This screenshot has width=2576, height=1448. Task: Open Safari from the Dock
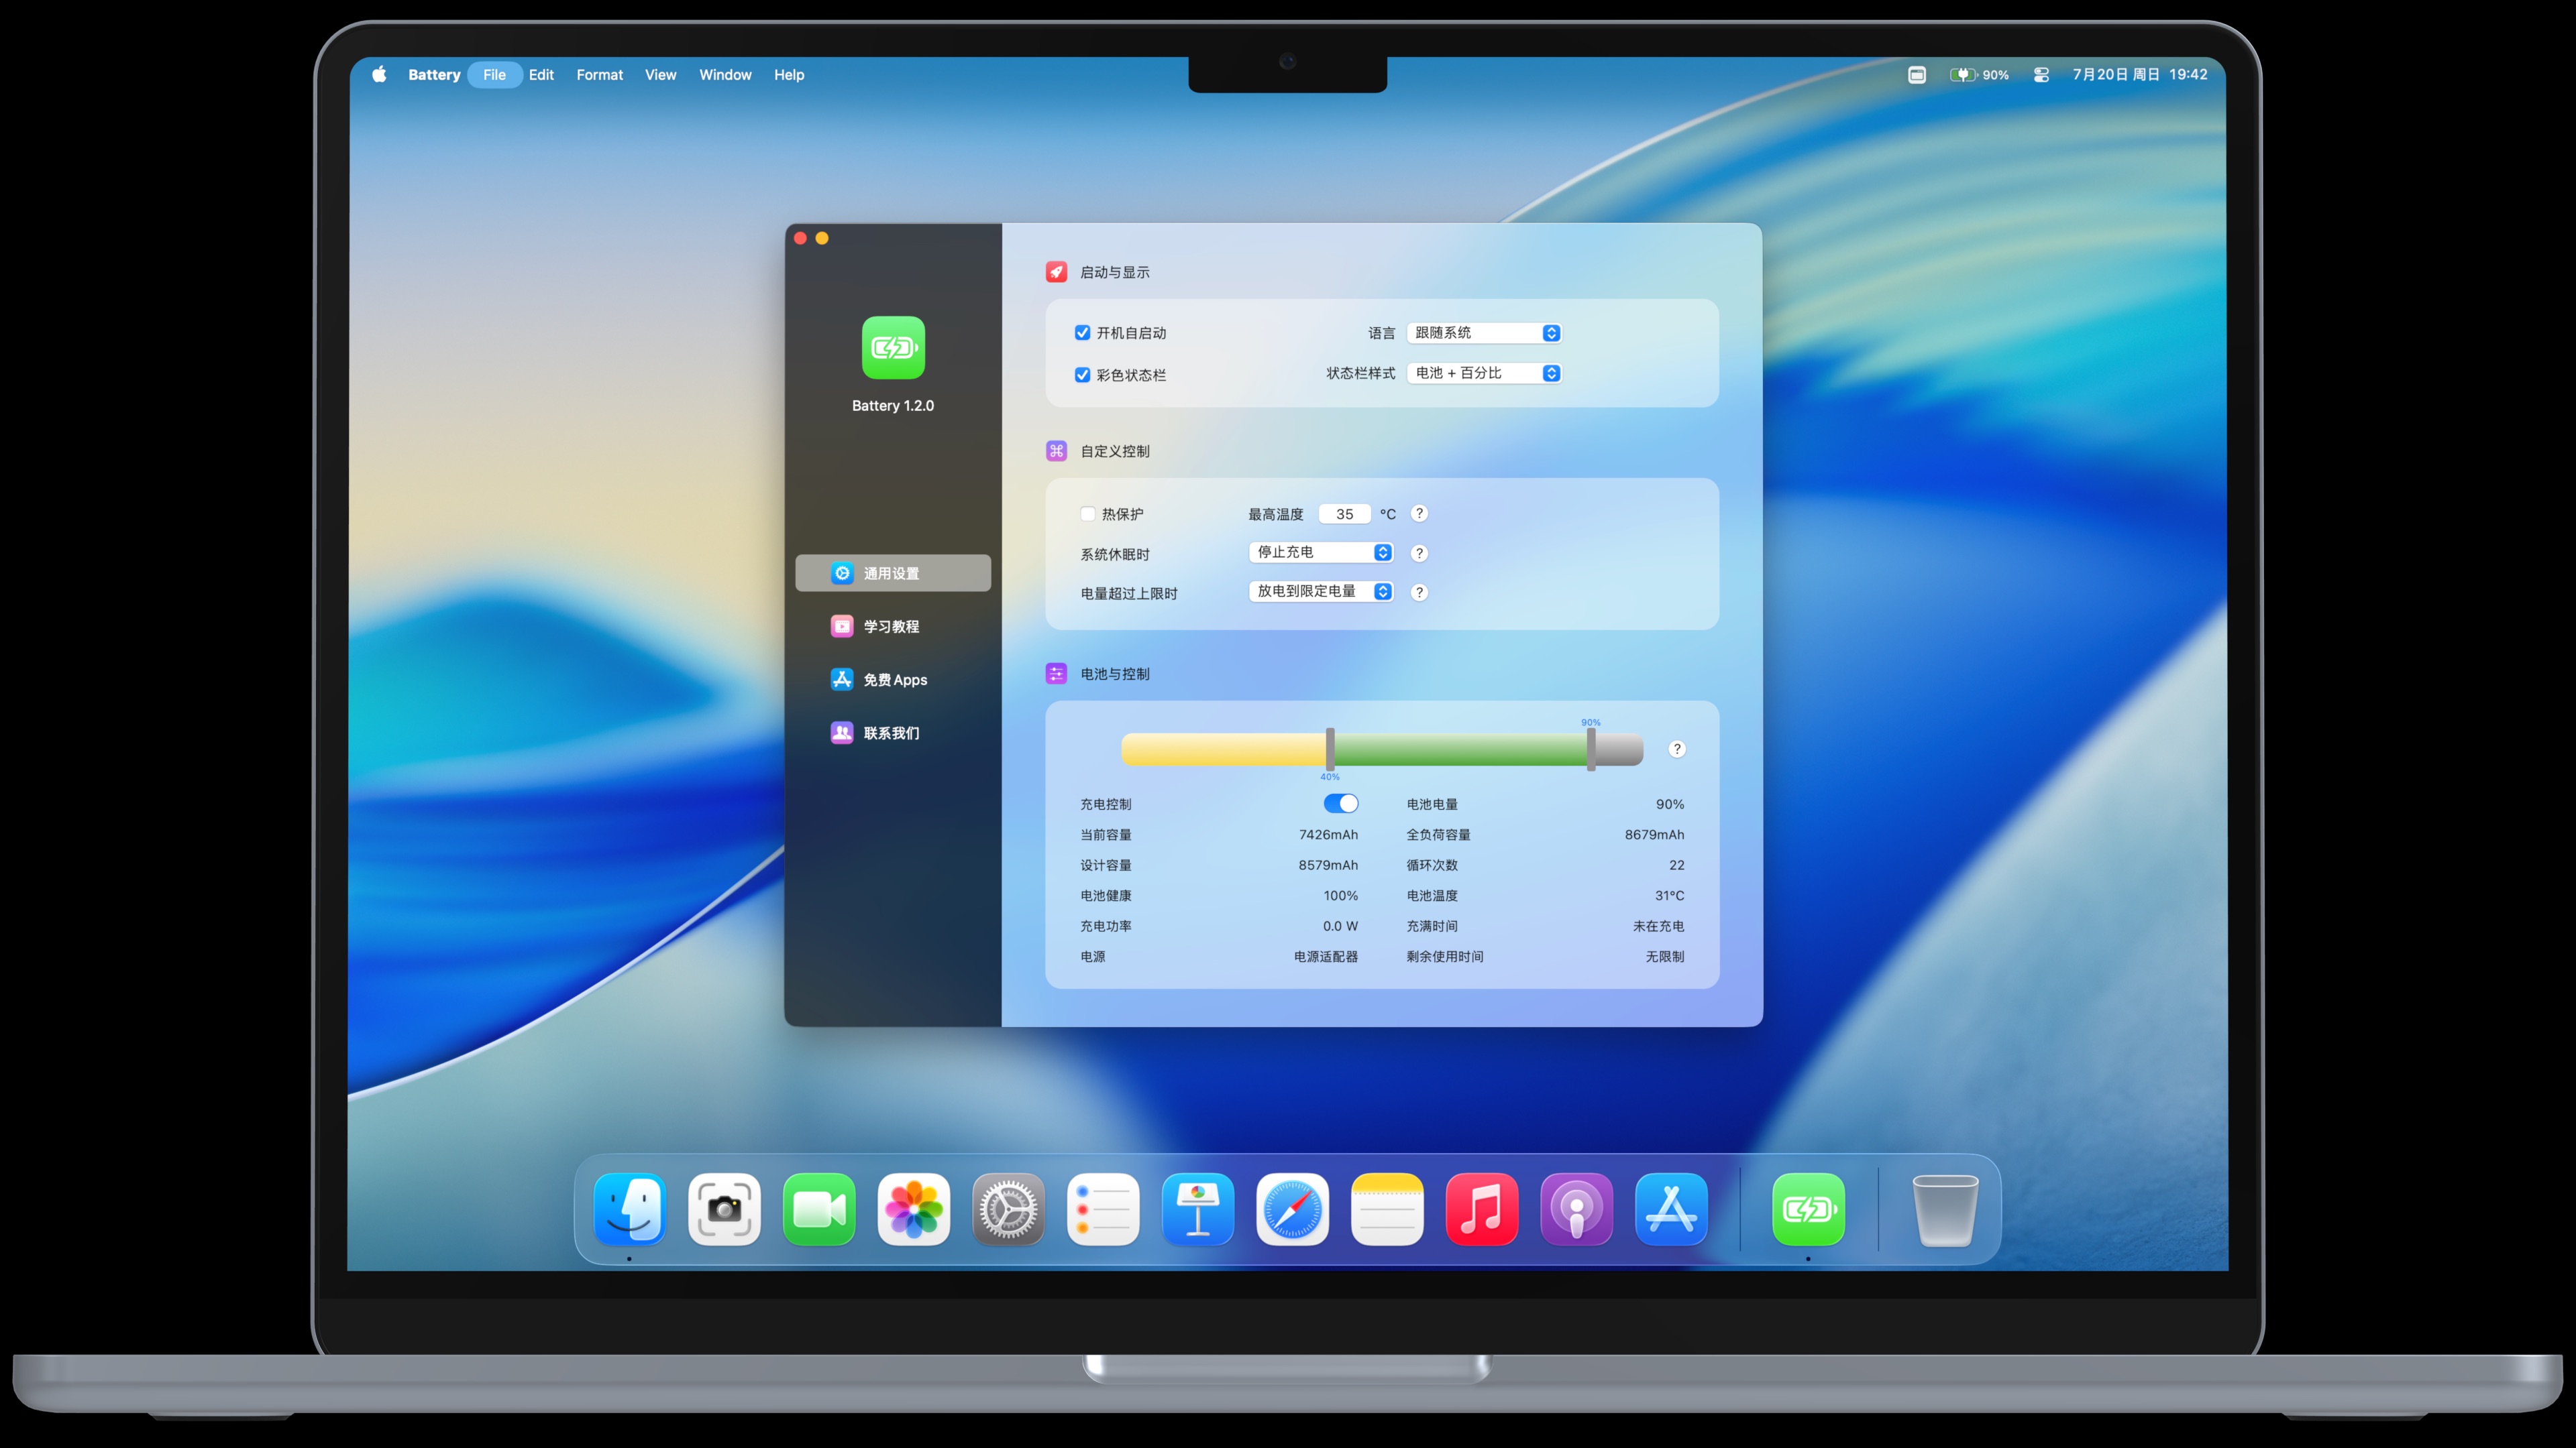coord(1292,1209)
